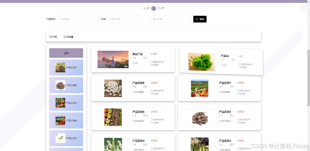Click the clock icon on 产品xx card
Image resolution: width=310 pixels, height=151 pixels.
click(240, 64)
